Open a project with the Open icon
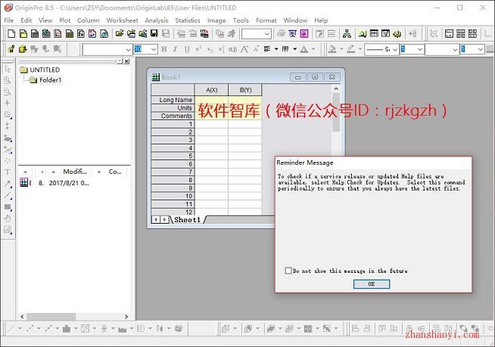Screen dimensions: 495x347 120,33
